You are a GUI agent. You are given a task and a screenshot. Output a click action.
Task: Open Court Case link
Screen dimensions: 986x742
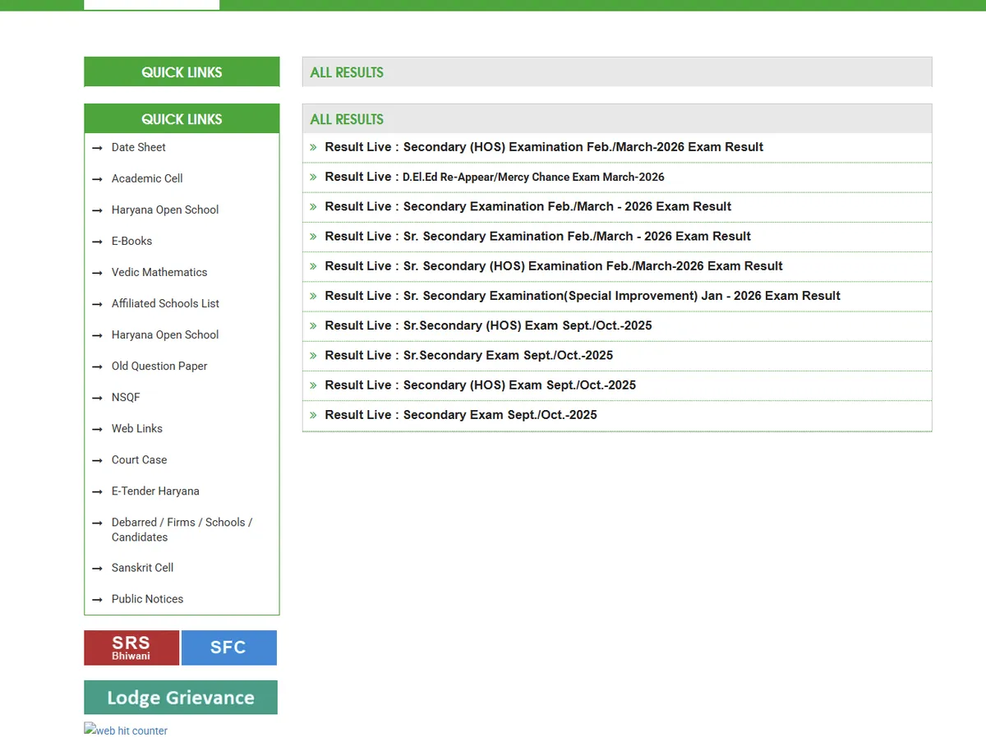coord(139,459)
